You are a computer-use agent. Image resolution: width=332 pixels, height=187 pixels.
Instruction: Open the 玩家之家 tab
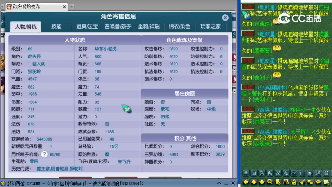pyautogui.click(x=210, y=26)
